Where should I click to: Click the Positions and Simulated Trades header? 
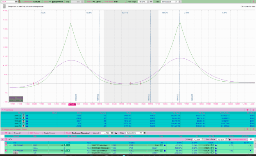[15, 129]
